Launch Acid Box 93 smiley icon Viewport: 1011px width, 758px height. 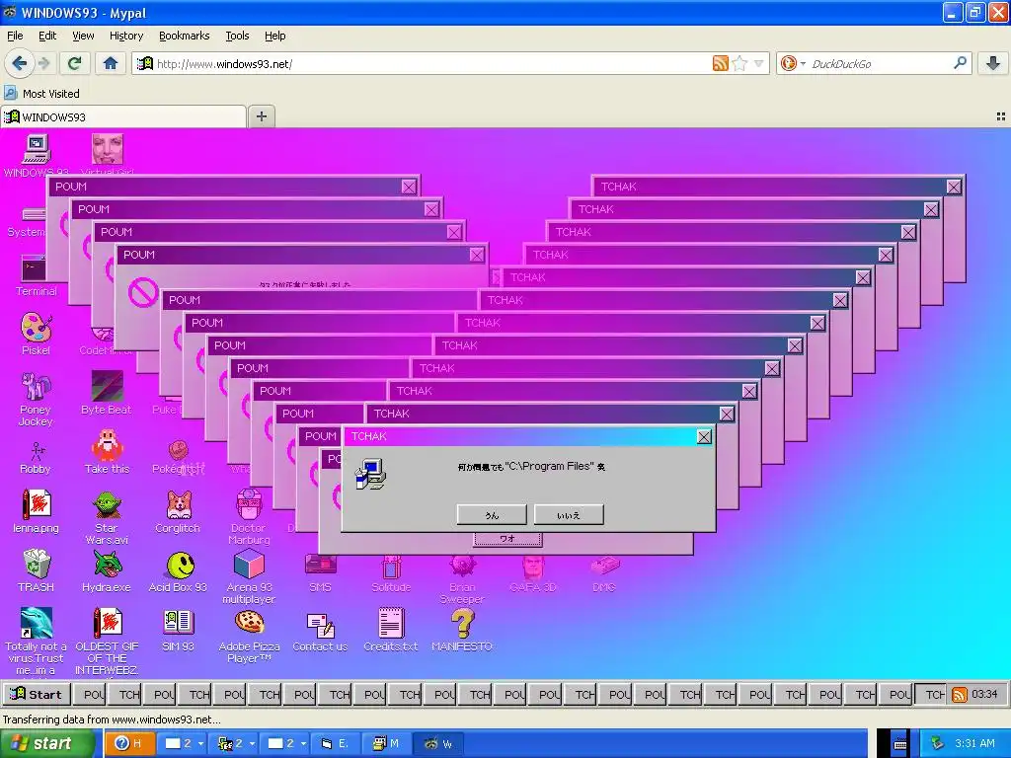pos(180,566)
